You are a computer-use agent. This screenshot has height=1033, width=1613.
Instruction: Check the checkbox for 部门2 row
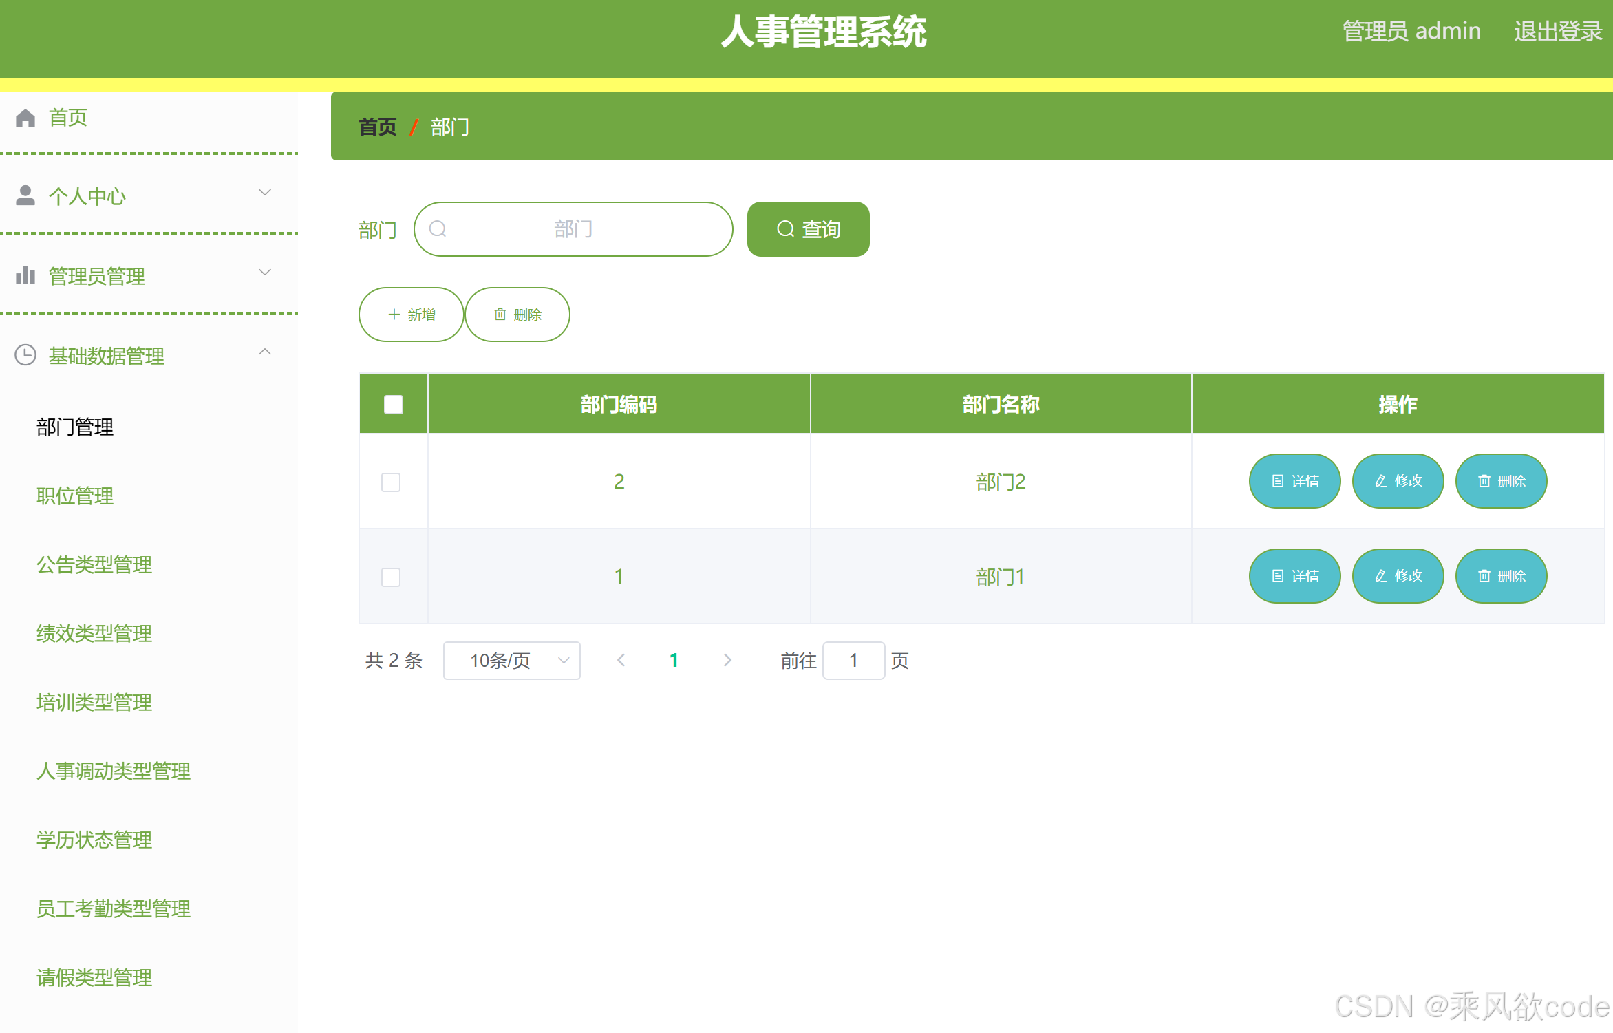point(391,482)
